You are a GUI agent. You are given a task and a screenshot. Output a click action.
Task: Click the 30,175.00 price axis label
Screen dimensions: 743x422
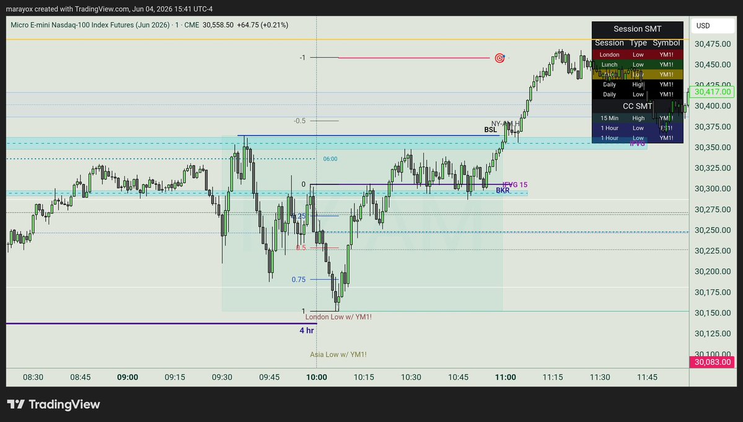[x=712, y=292]
